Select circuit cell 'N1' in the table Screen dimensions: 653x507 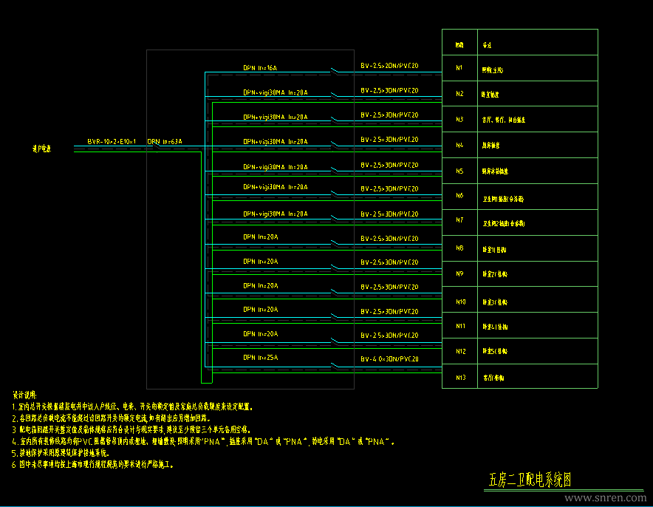click(459, 67)
